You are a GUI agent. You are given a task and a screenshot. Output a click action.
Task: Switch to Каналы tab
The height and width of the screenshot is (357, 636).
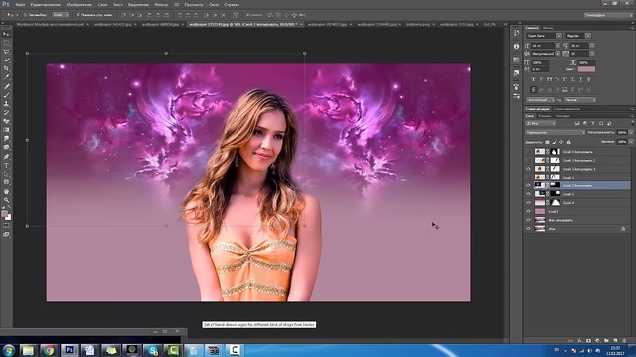tap(544, 116)
